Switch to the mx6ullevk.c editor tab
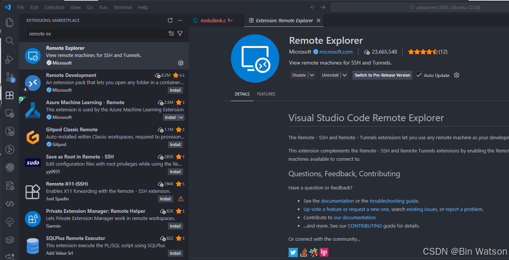Screen dimensions: 509x260 pos(216,20)
